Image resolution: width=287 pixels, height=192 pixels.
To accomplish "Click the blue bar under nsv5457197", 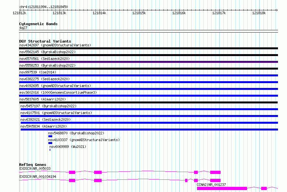I will [149, 109].
